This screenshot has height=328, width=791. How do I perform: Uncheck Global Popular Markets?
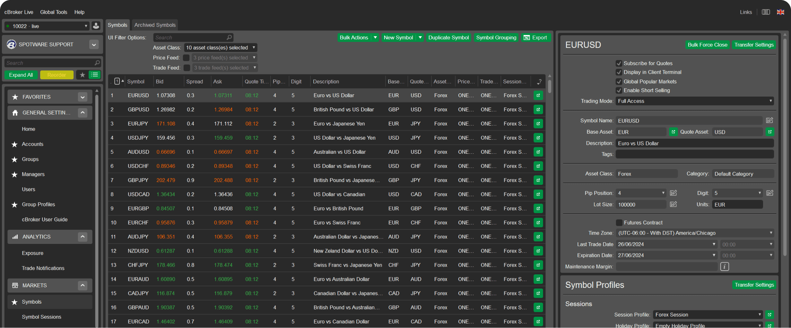[619, 82]
